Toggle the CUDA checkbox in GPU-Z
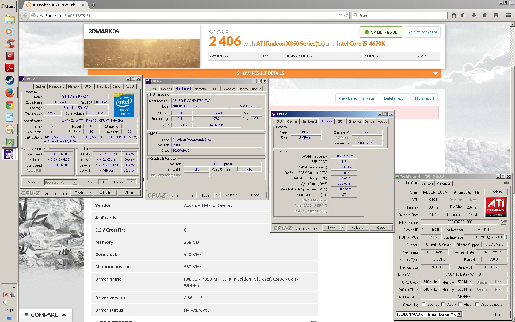Screen dimensions: 515x322 (443, 305)
